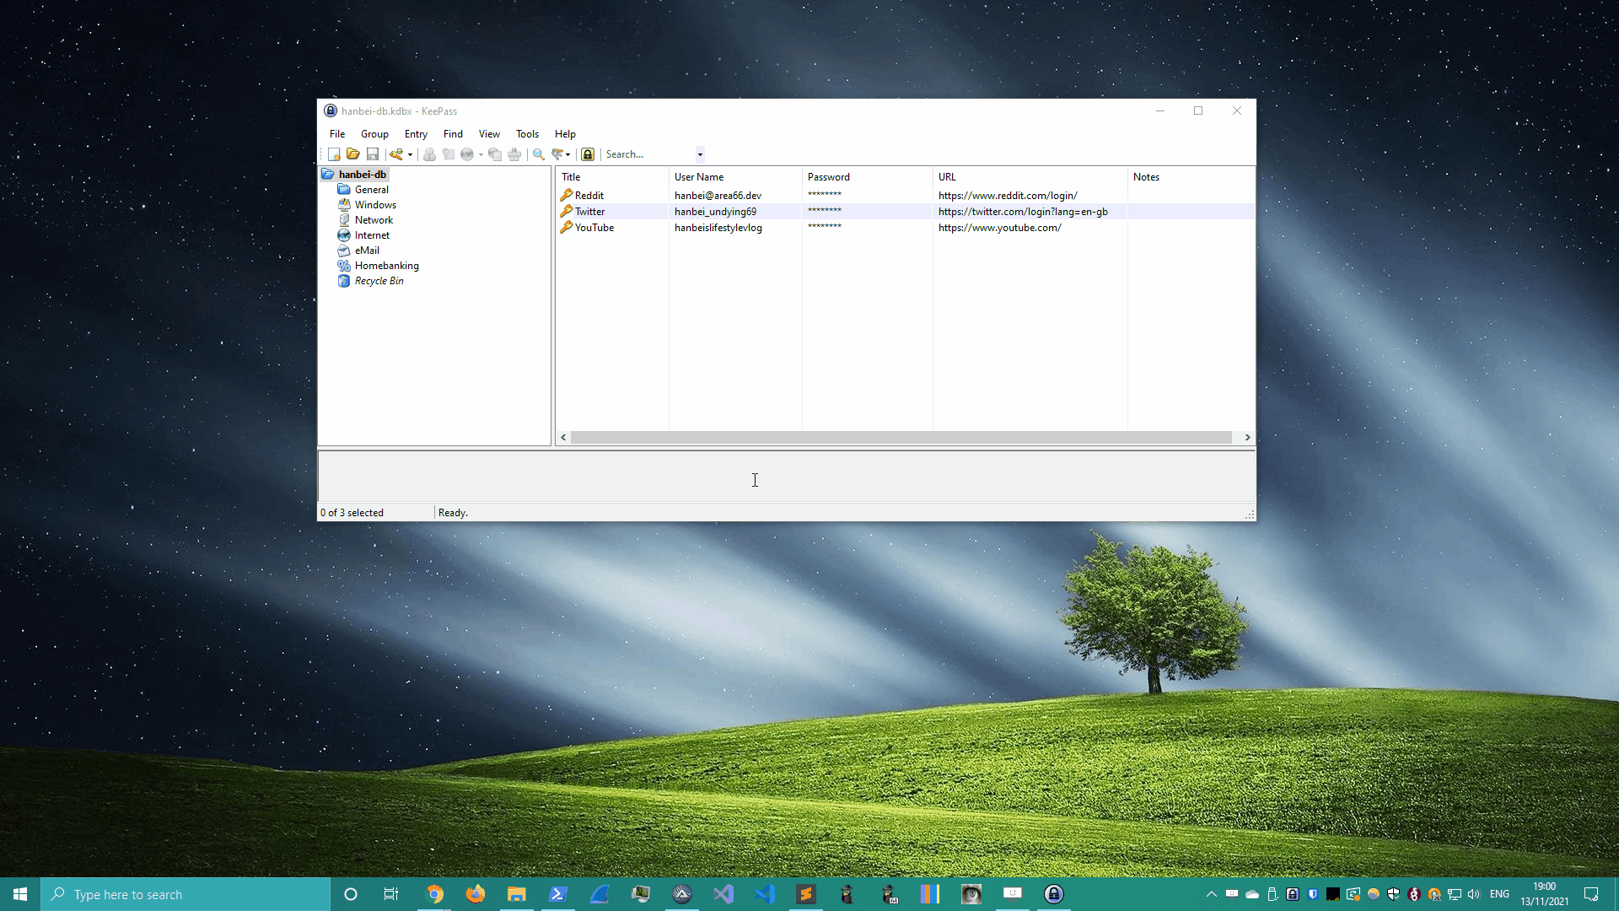Viewport: 1619px width, 911px height.
Task: Open the View menu
Action: coord(489,134)
